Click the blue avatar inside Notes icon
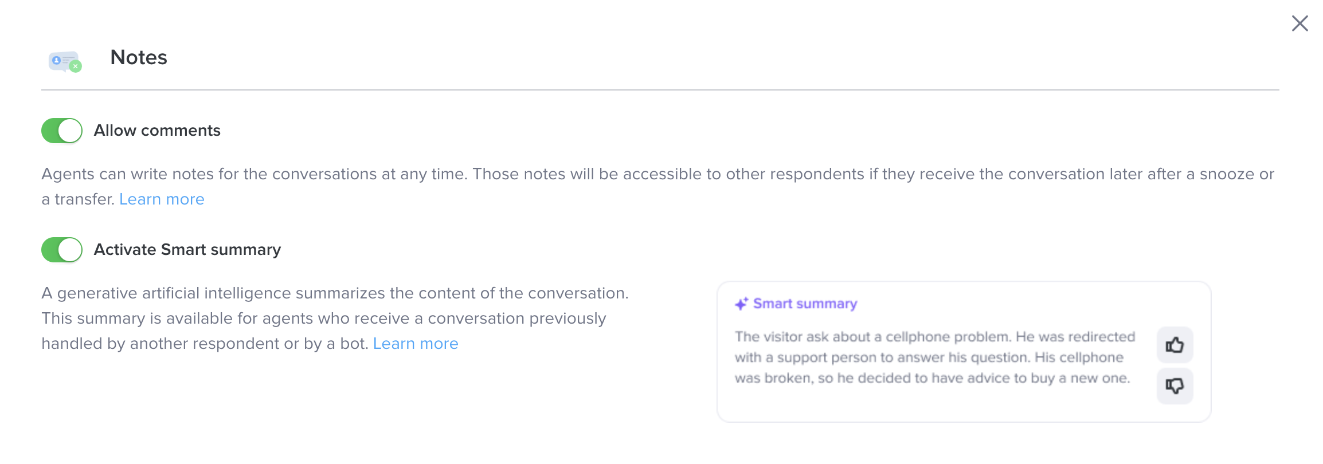The image size is (1323, 464). (x=56, y=60)
